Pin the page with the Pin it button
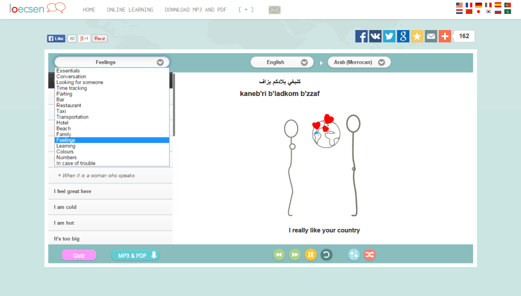This screenshot has height=296, width=521. click(x=100, y=39)
